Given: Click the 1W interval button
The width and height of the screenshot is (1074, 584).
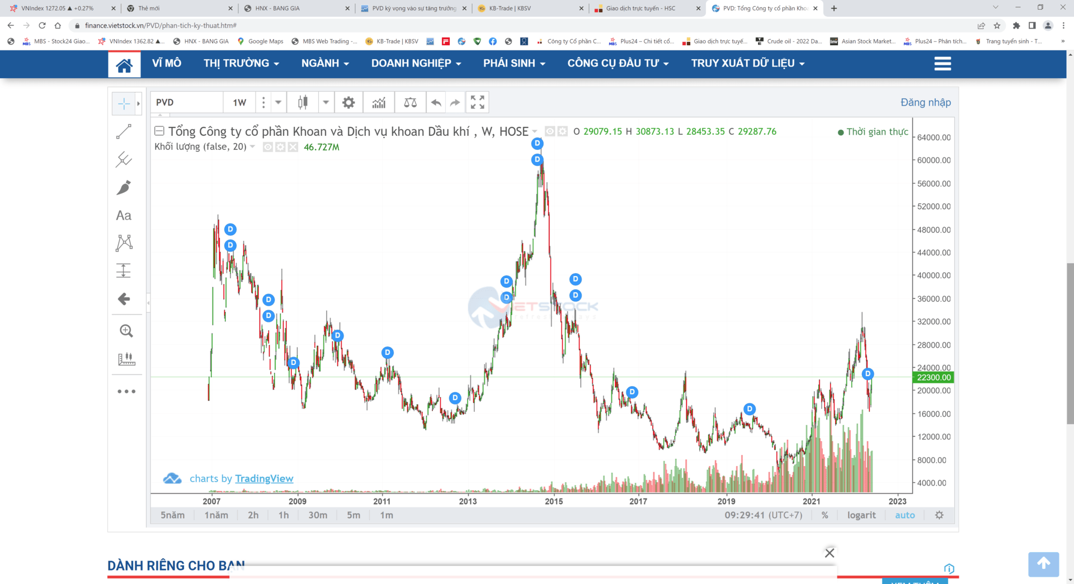Looking at the screenshot, I should 239,103.
